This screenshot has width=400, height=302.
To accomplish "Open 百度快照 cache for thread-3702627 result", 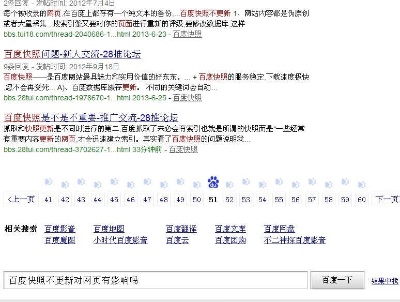I will 183,149.
